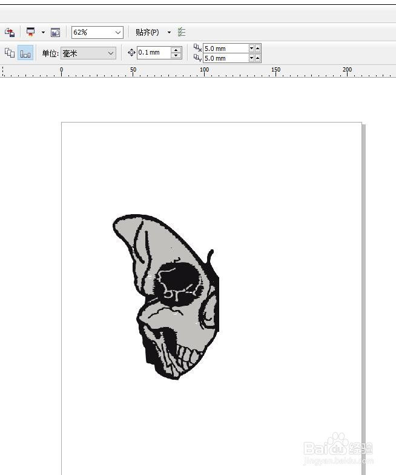Expand the application launcher dropdown arrow
Screen dimensions: 396x475
point(43,32)
